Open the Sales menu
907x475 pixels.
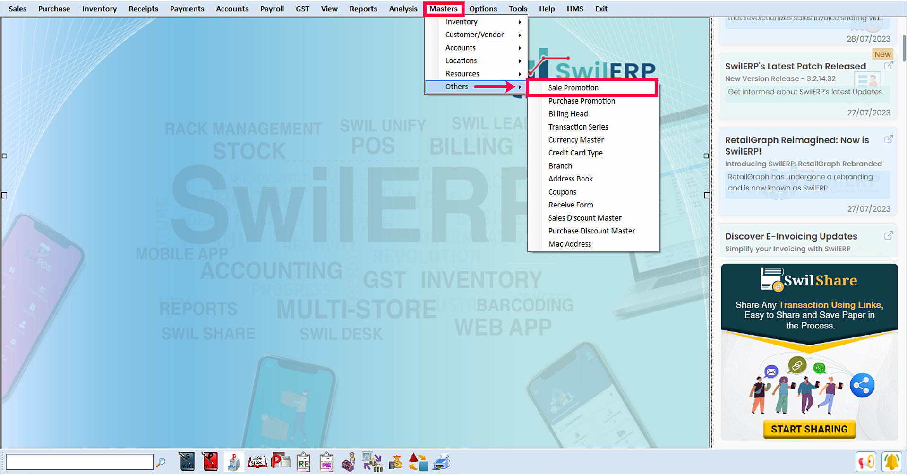17,9
